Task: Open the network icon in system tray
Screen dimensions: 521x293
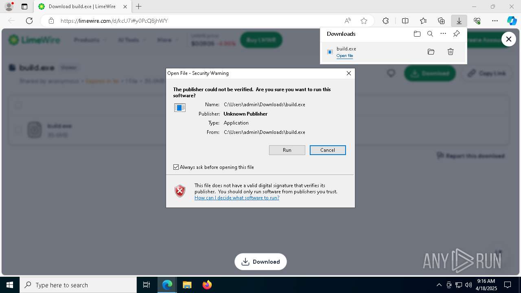Action: (459, 285)
